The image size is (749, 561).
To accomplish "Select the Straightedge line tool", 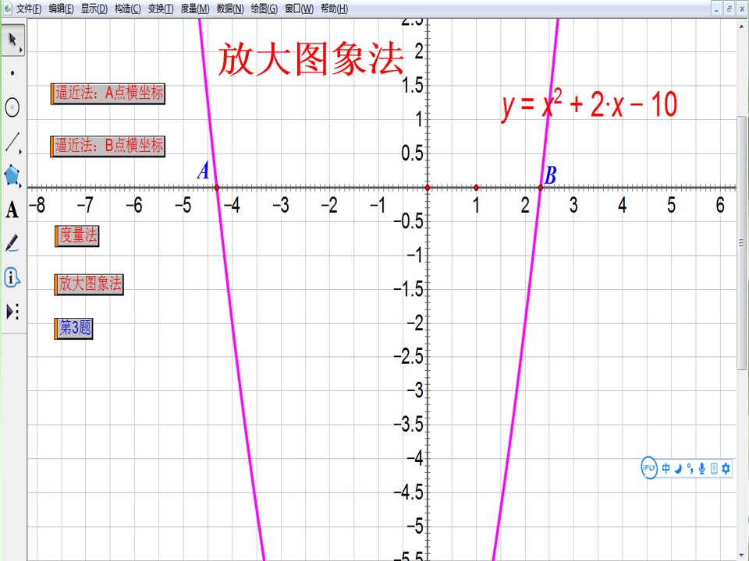I will point(12,142).
